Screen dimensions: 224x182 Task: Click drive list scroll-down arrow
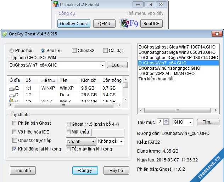125,99
